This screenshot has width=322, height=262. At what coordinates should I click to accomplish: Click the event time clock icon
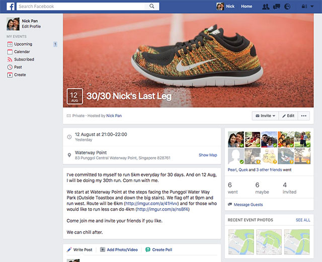click(x=69, y=137)
